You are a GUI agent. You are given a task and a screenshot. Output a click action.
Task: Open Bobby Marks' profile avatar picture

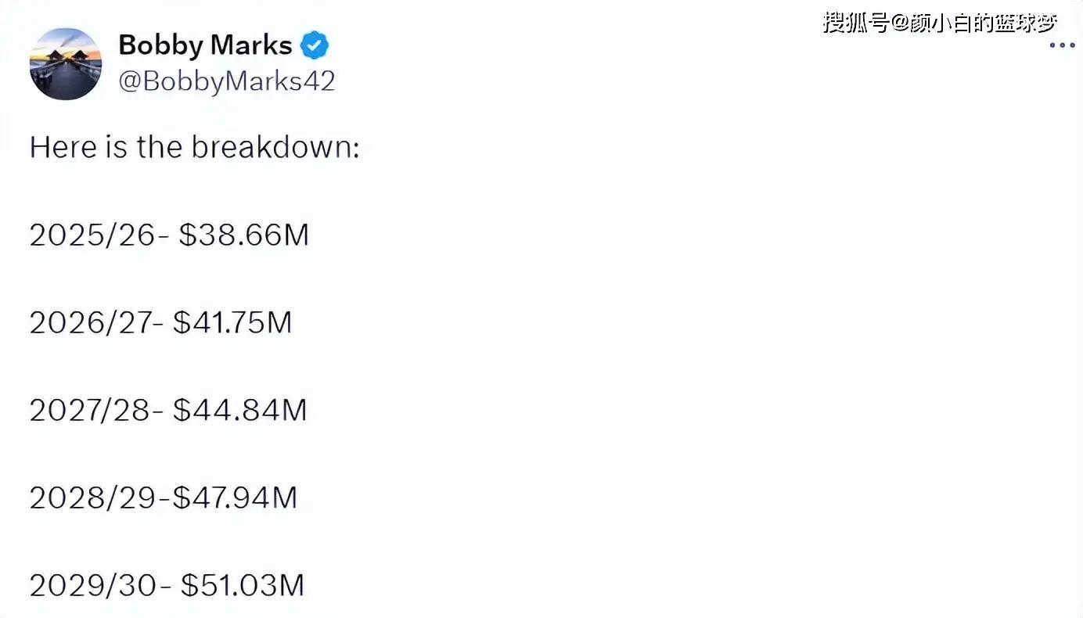tap(66, 64)
